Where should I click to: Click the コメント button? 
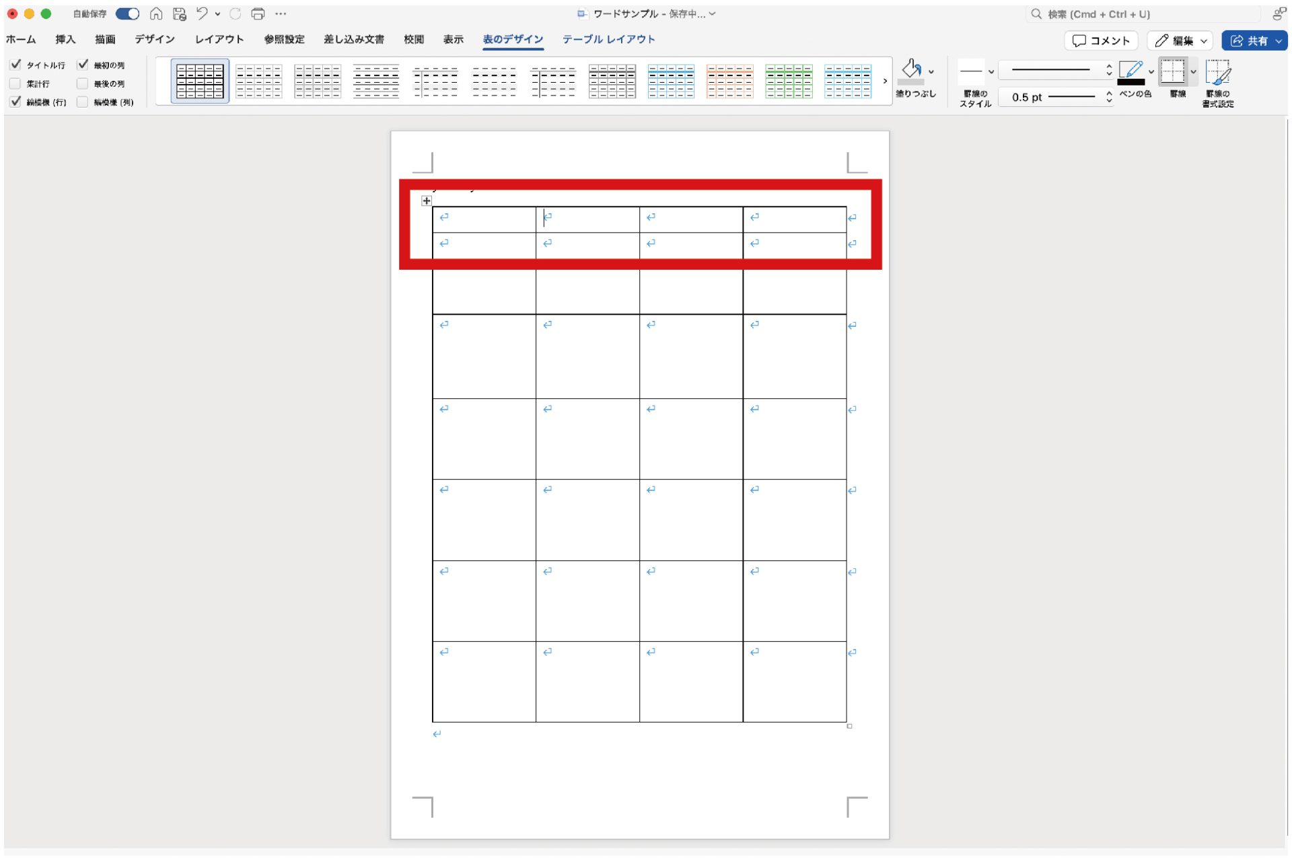(x=1101, y=40)
